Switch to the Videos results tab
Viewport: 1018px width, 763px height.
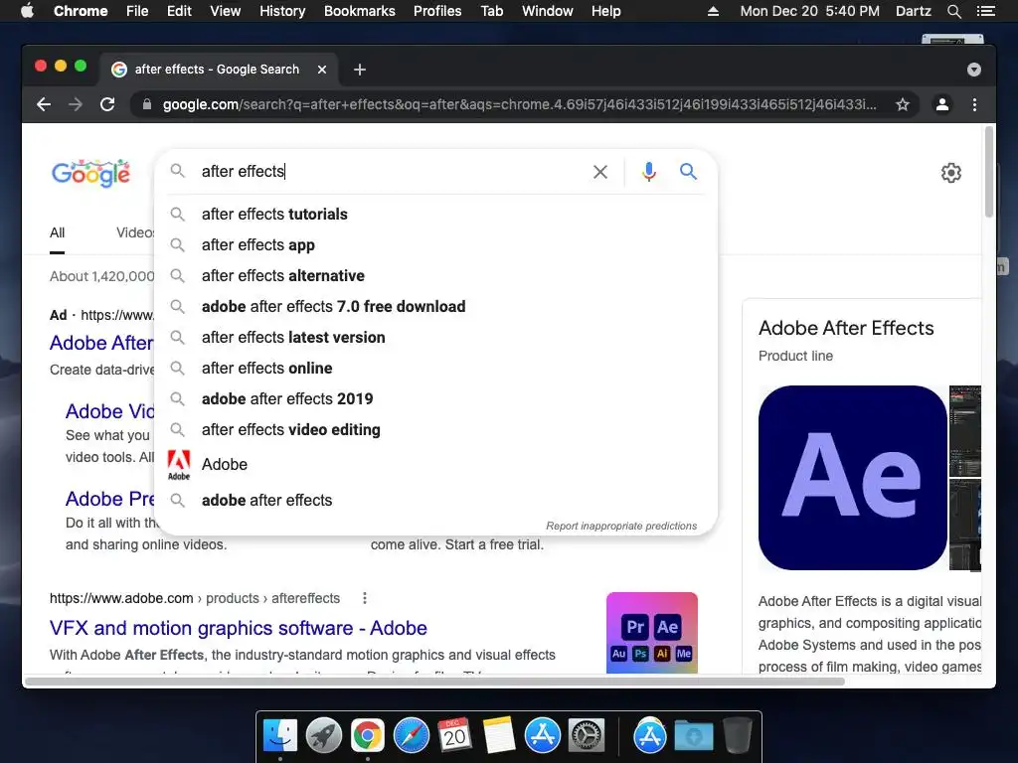135,232
